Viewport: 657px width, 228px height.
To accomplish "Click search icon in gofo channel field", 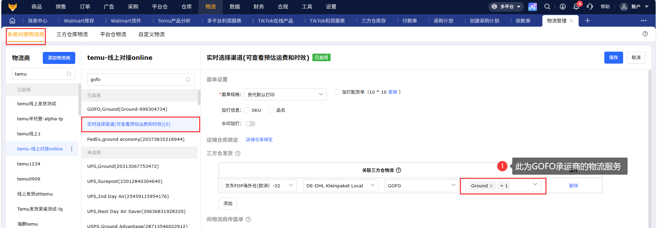I will (188, 79).
